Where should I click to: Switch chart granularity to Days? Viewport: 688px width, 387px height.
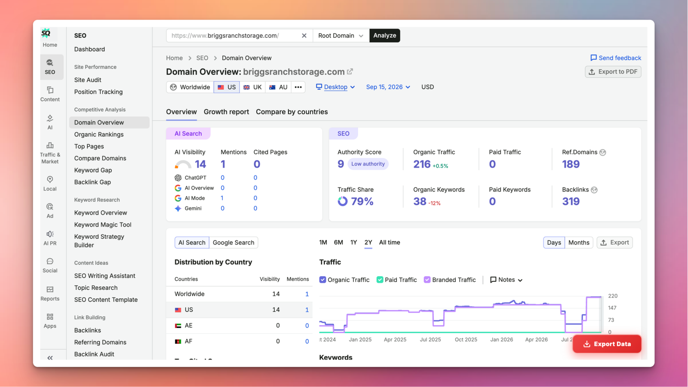tap(554, 243)
